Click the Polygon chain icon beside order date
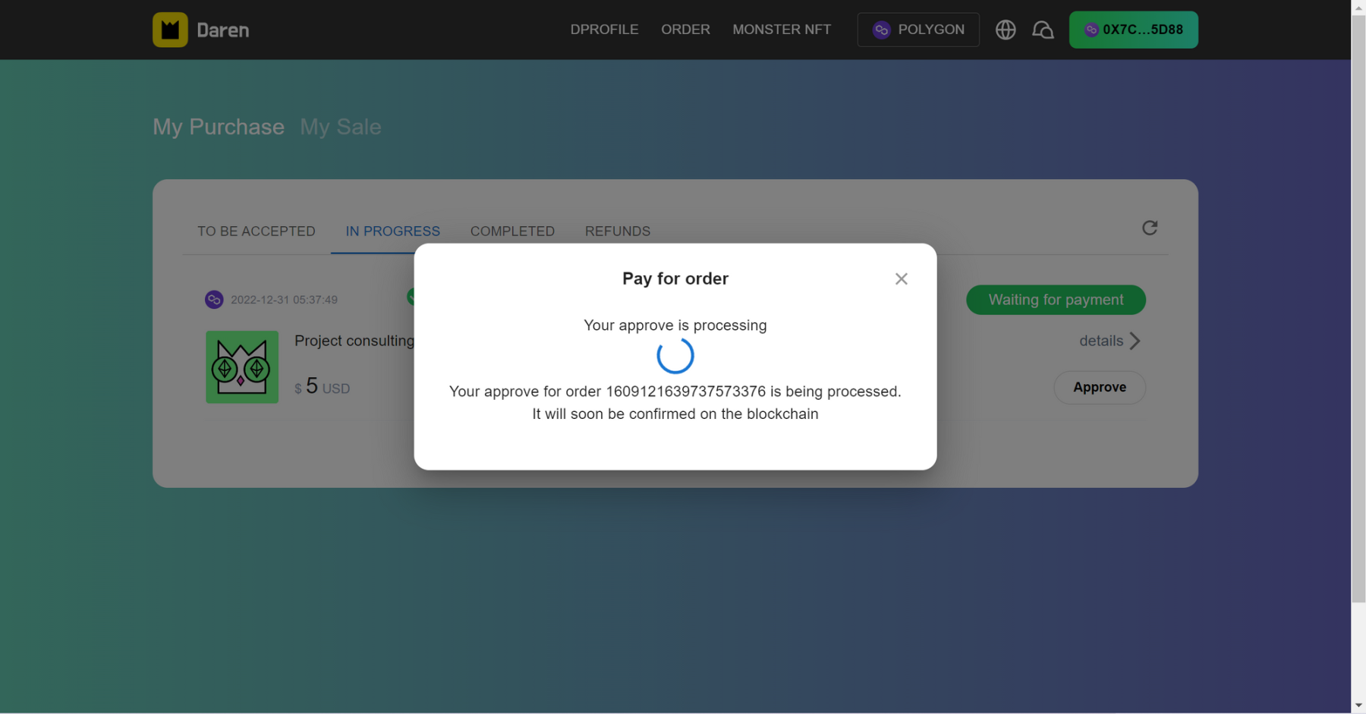1366x714 pixels. click(214, 300)
